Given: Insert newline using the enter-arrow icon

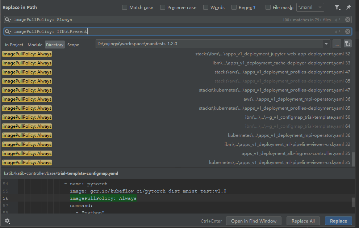Looking at the screenshot, I should pos(337,20).
